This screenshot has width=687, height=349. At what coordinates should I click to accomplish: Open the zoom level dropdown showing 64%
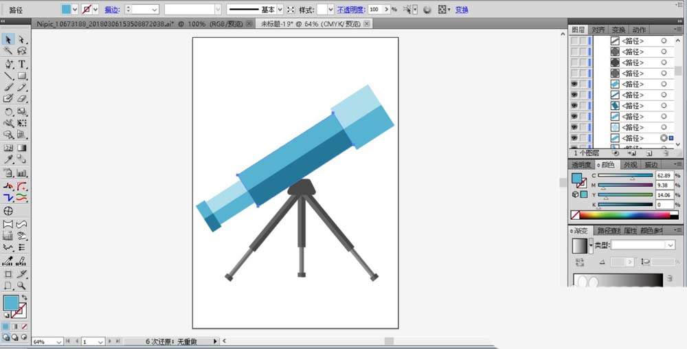(58, 341)
